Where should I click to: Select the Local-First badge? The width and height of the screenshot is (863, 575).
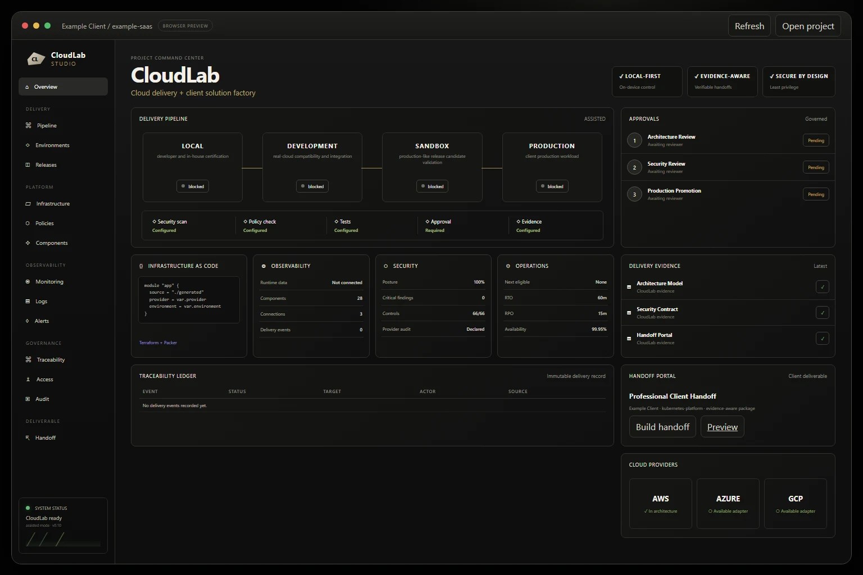(647, 81)
